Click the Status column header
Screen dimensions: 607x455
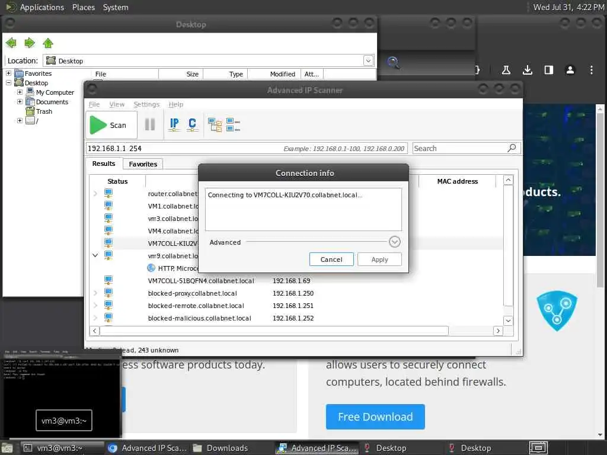point(117,181)
